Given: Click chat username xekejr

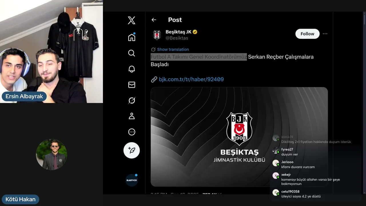Looking at the screenshot, I should [x=286, y=175].
